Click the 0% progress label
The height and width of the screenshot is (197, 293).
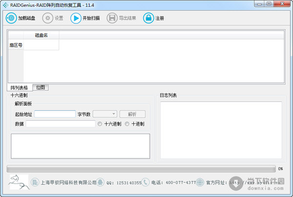(280, 169)
